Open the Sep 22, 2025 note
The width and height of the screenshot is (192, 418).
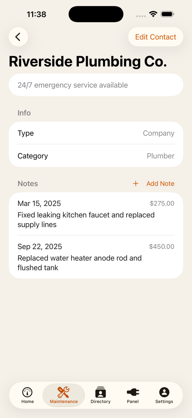[x=96, y=257]
